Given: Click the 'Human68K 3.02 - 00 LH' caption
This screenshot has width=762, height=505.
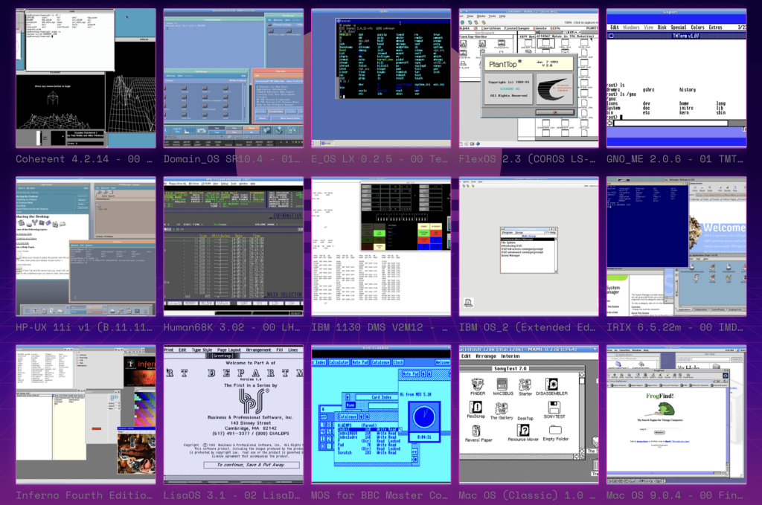Looking at the screenshot, I should coord(232,327).
